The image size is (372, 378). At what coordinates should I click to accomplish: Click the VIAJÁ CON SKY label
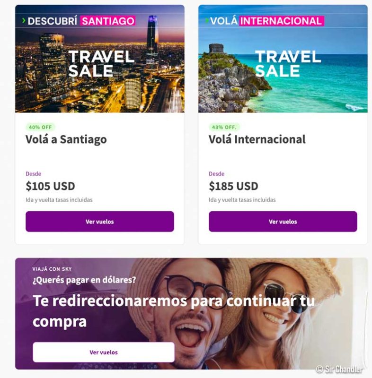(52, 269)
